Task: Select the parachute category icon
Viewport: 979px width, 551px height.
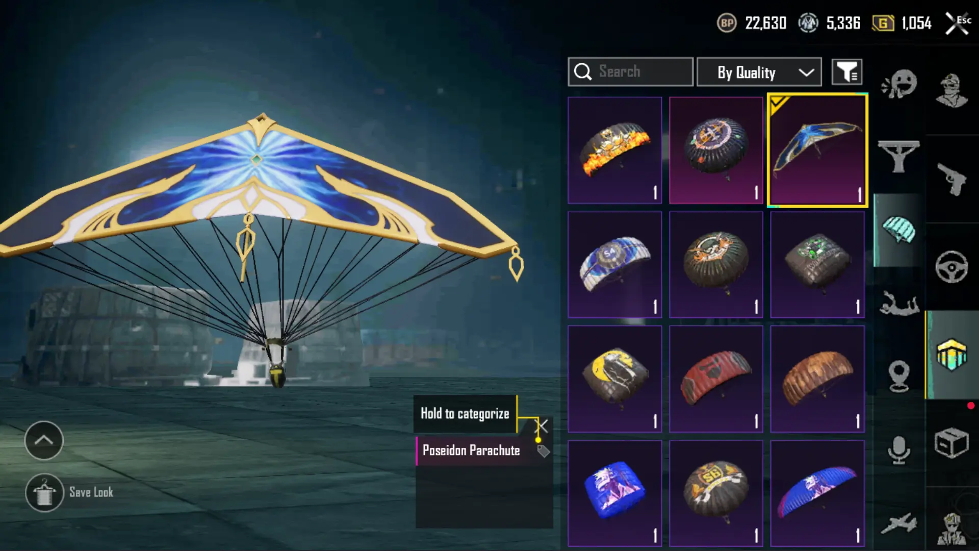Action: tap(899, 230)
